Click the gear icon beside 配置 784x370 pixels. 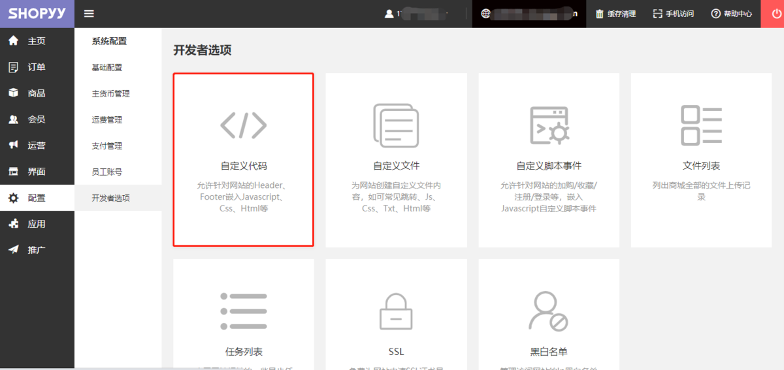point(13,197)
